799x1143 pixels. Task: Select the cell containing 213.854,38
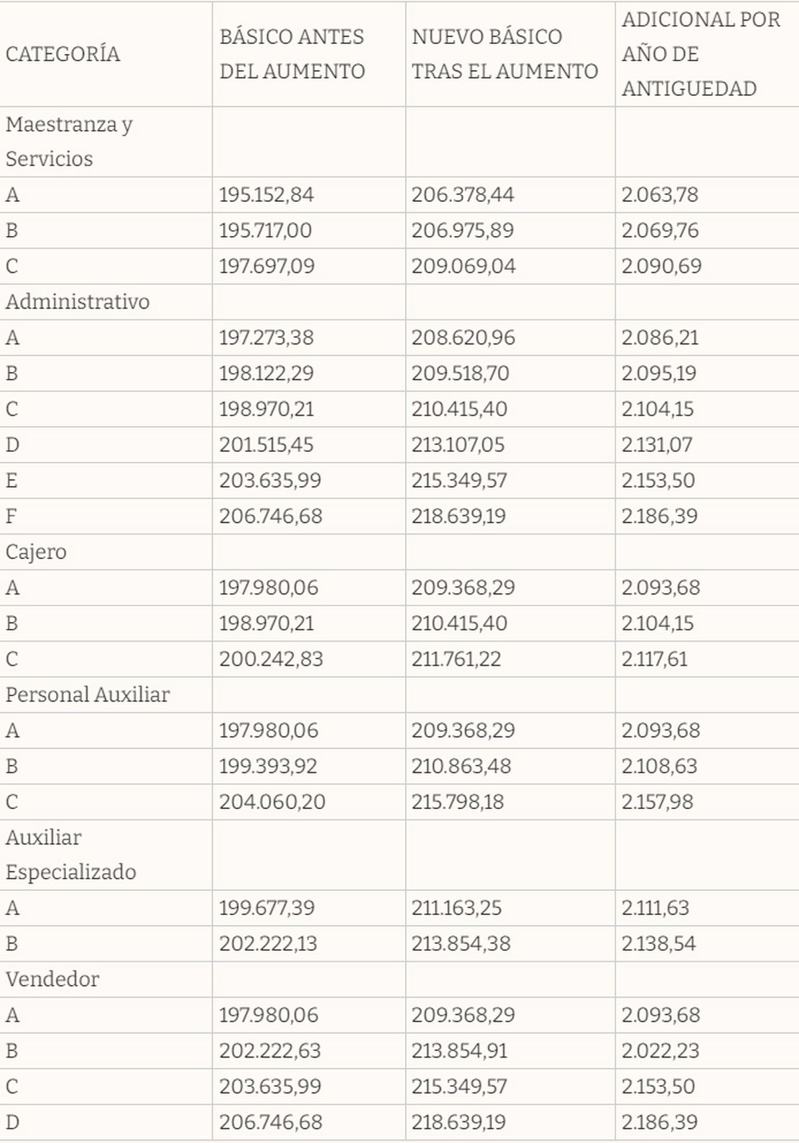pyautogui.click(x=461, y=944)
